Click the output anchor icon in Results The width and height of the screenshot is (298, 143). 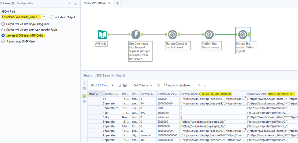click(84, 96)
